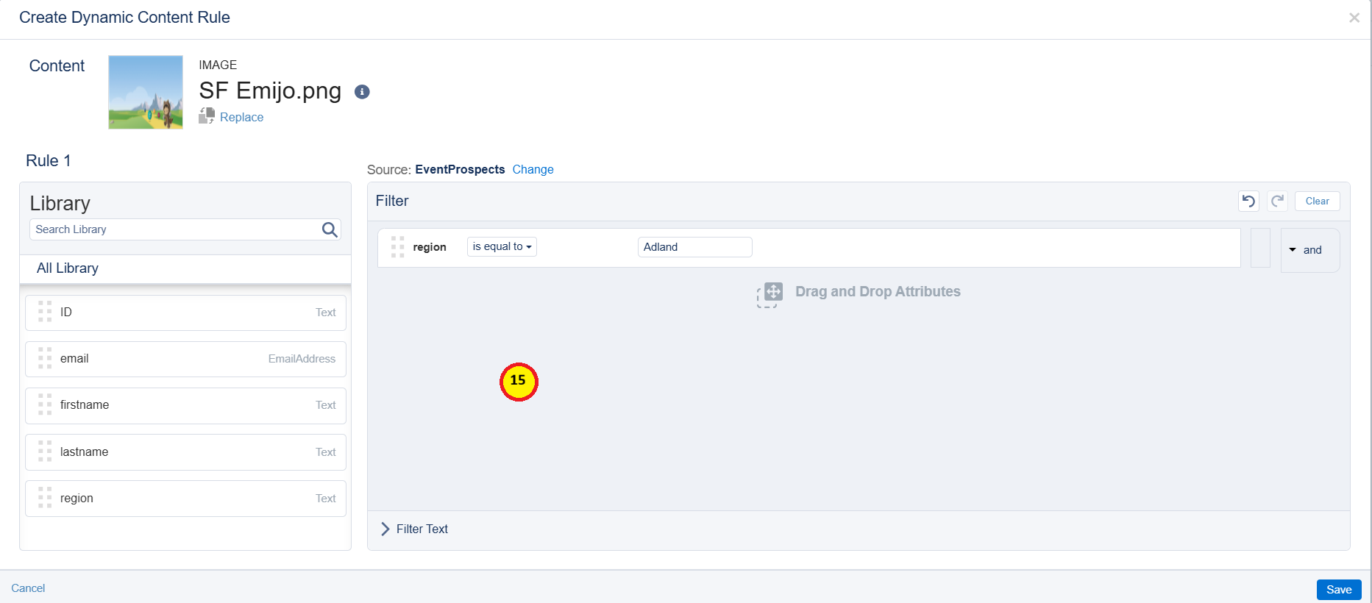
Task: Click the Cancel link
Action: (28, 588)
